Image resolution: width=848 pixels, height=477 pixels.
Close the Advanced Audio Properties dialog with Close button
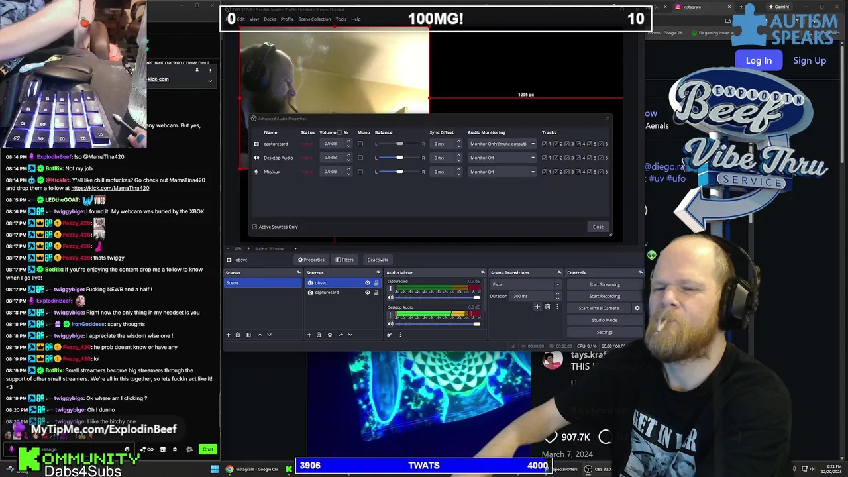click(x=598, y=227)
